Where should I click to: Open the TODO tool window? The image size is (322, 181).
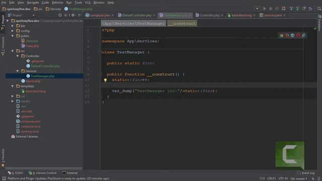[x=16, y=173]
